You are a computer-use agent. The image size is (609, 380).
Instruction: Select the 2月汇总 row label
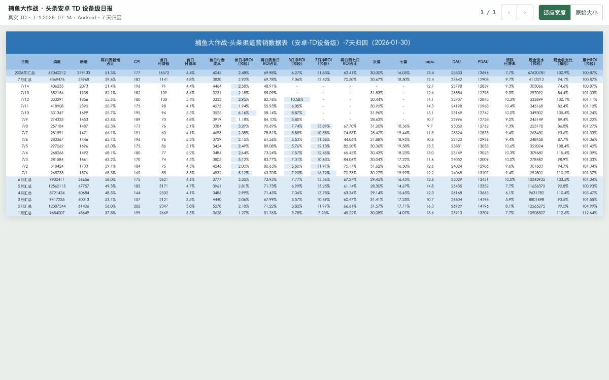(x=25, y=206)
